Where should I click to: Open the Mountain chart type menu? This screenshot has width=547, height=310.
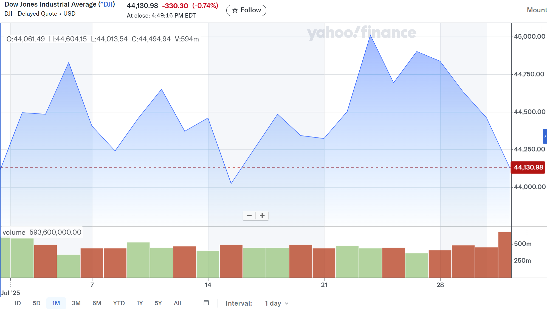537,10
